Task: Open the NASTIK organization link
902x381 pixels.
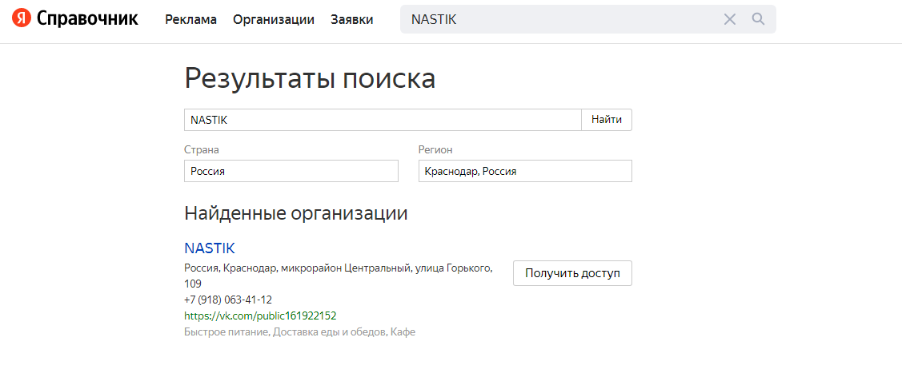Action: coord(210,248)
